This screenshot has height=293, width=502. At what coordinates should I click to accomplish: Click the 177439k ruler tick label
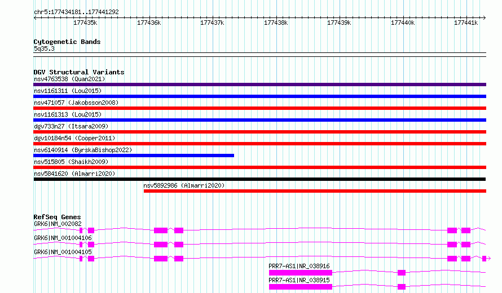click(x=339, y=23)
